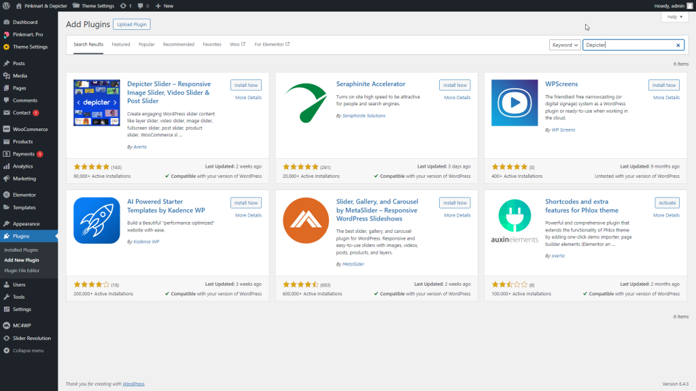Viewport: 696px width, 391px height.
Task: Click the WPScreens play icon thumbnail
Action: [515, 103]
